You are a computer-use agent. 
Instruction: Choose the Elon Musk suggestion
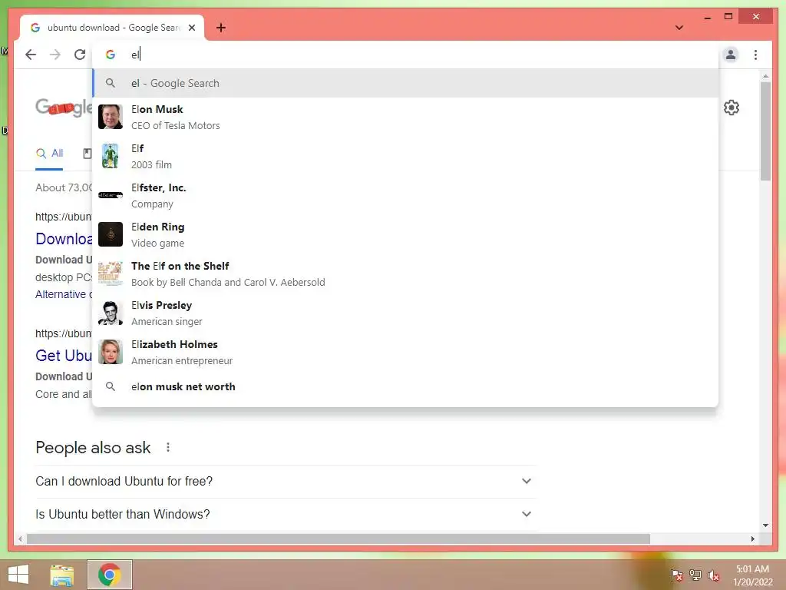click(x=405, y=117)
